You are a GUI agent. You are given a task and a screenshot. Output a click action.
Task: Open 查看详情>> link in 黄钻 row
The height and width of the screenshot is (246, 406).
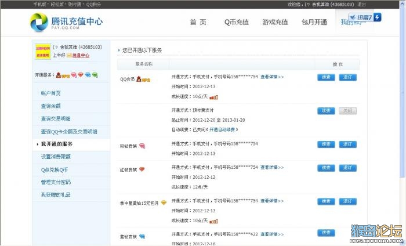(x=272, y=201)
